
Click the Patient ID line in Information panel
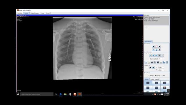click(150, 19)
